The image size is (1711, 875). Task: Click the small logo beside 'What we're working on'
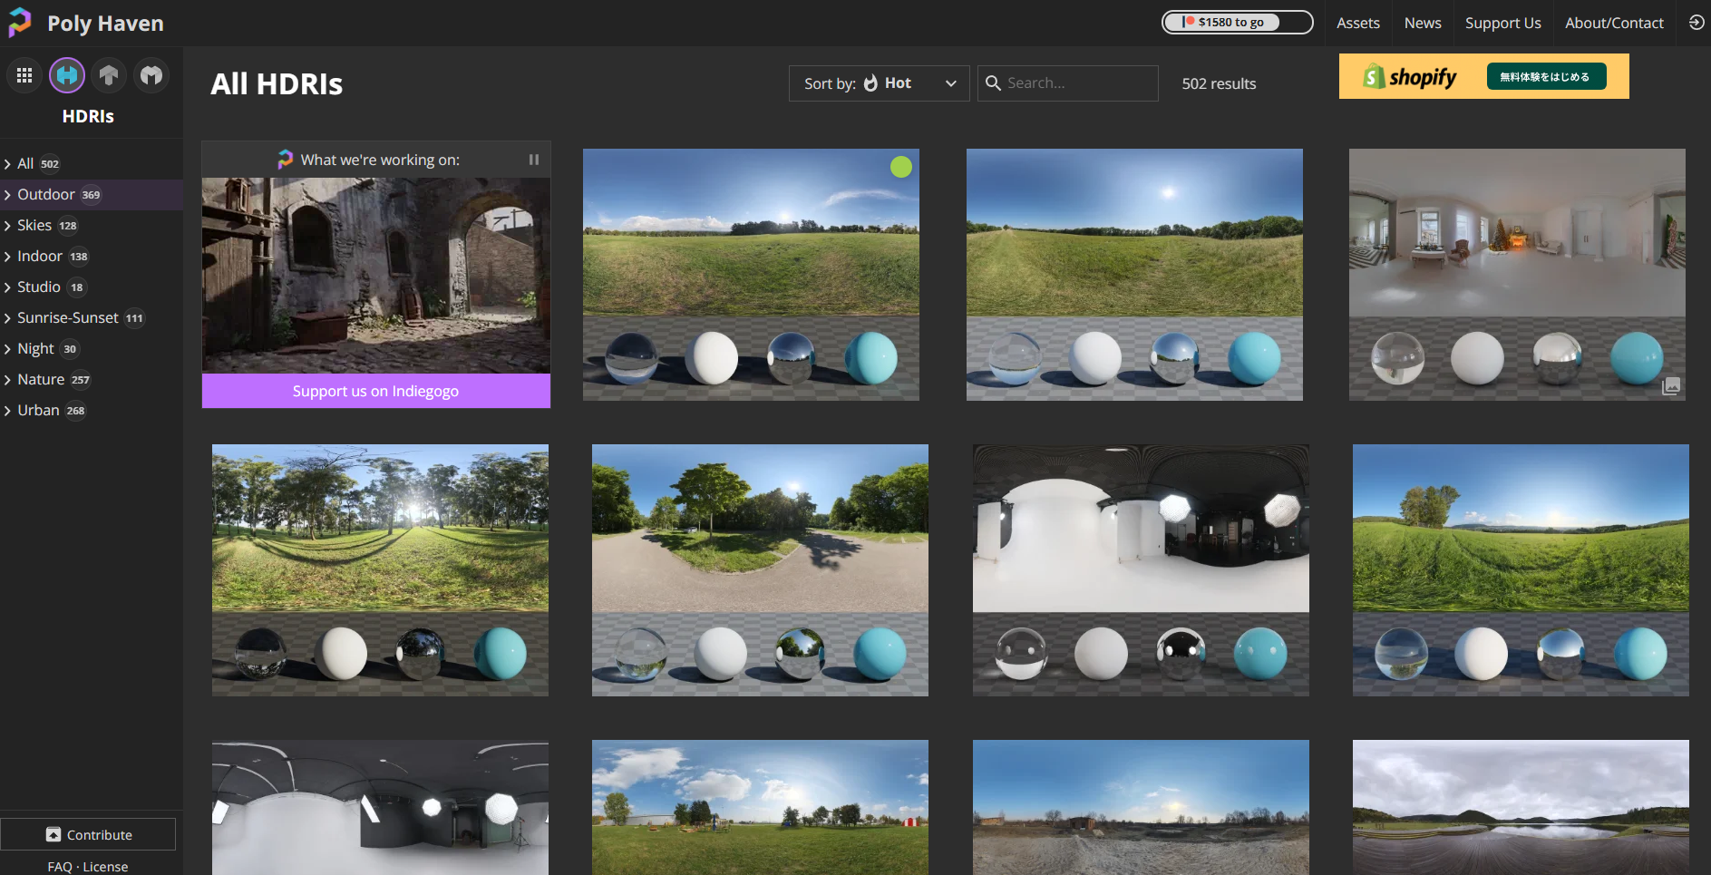(x=285, y=159)
